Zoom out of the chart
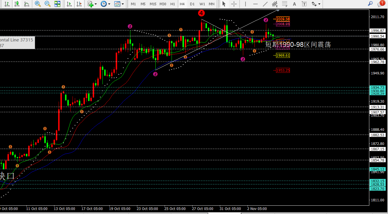Image resolution: width=388 pixels, height=214 pixels. coord(47,4)
